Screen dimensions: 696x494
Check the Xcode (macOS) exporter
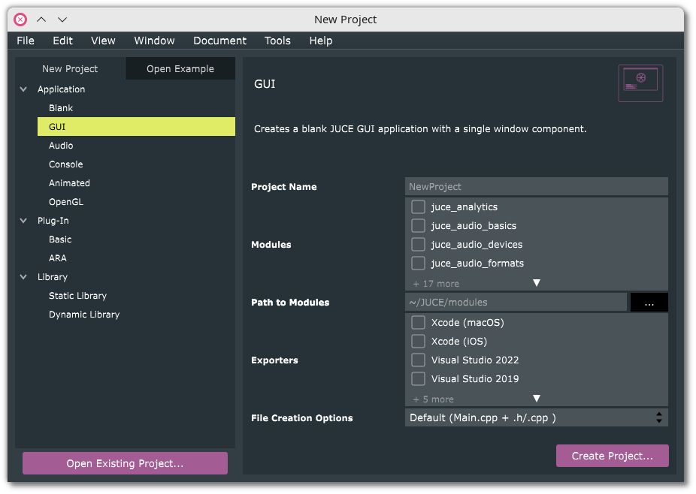pyautogui.click(x=418, y=322)
